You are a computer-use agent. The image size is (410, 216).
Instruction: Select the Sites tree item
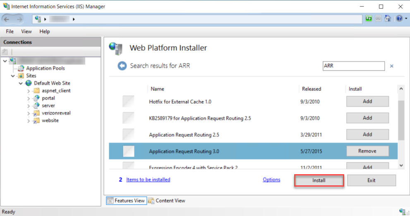(31, 76)
